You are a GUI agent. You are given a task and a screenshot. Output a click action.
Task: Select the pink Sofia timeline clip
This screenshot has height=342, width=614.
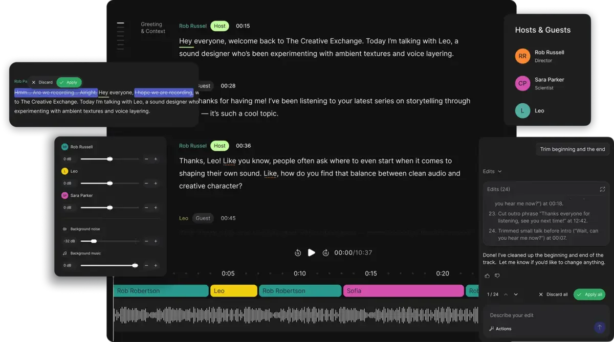pyautogui.click(x=403, y=291)
